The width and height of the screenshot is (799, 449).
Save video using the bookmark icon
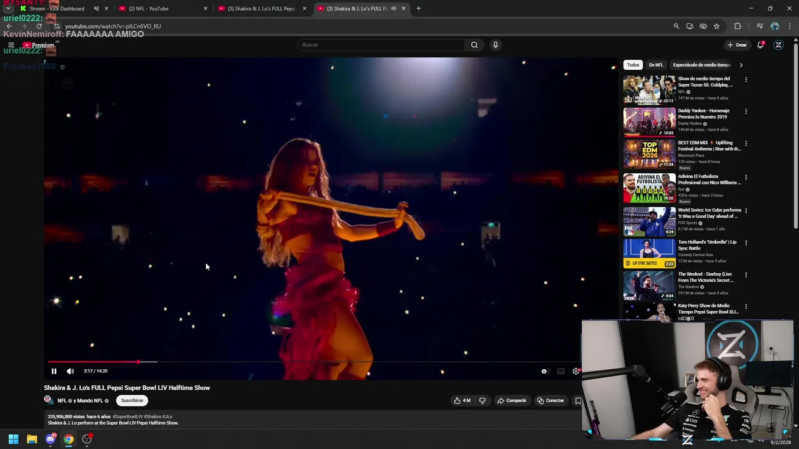tap(578, 400)
